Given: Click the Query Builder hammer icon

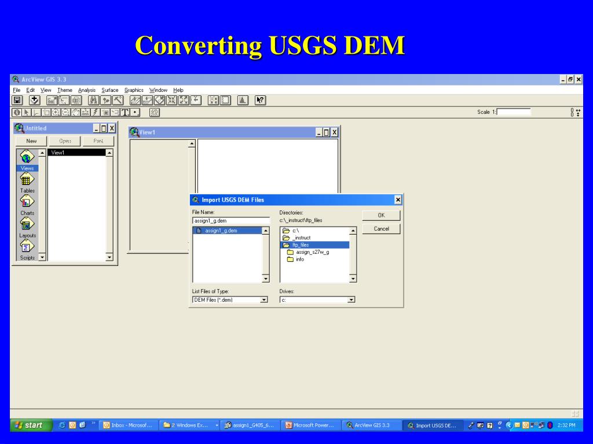Looking at the screenshot, I should 118,101.
